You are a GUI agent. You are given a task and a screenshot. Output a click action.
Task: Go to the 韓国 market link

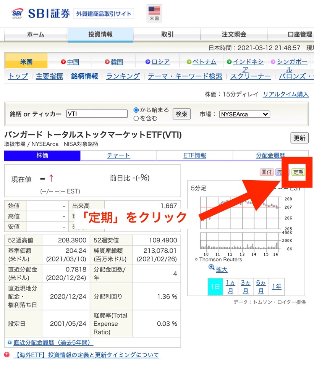117,62
